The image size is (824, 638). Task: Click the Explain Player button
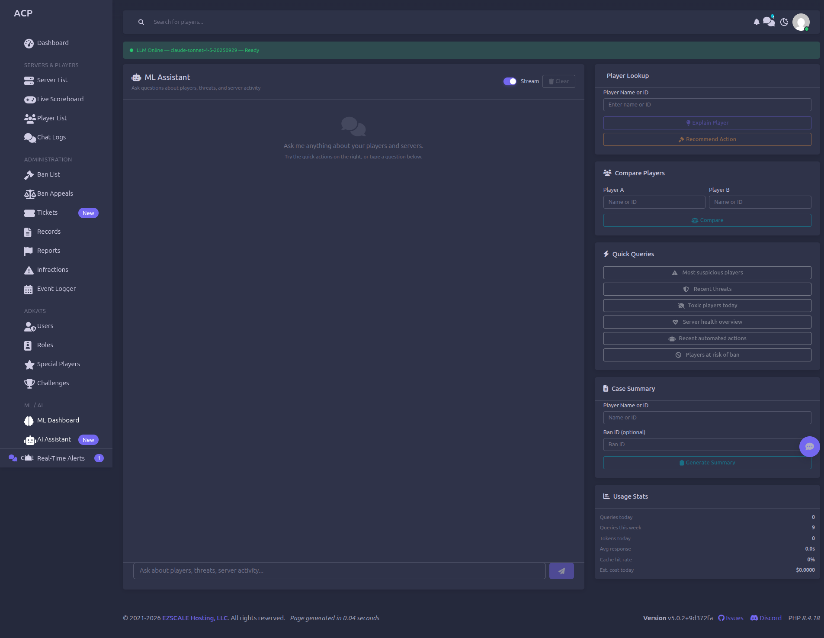[x=707, y=123]
